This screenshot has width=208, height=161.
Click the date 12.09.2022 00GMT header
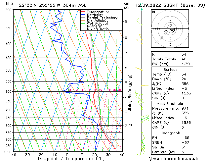(x=170, y=5)
